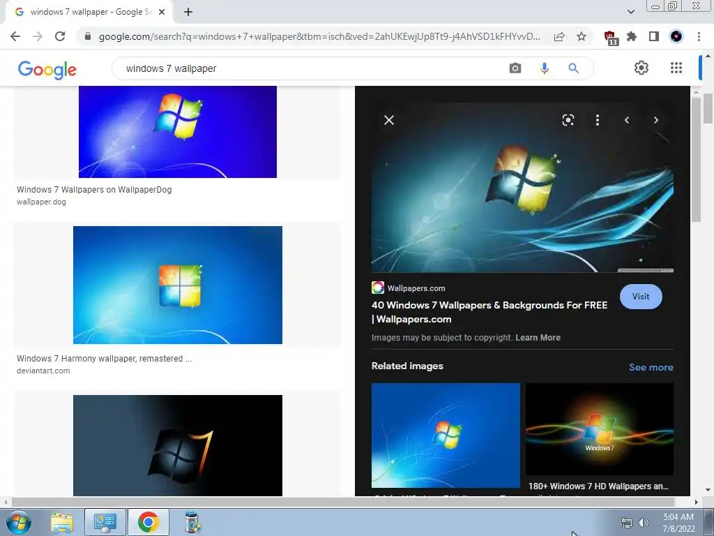The width and height of the screenshot is (714, 536).
Task: Go to Google homepage logo
Action: (47, 70)
